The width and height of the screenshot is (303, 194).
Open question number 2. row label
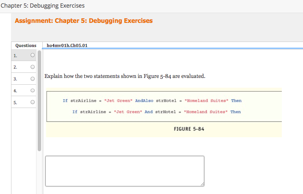click(x=15, y=67)
